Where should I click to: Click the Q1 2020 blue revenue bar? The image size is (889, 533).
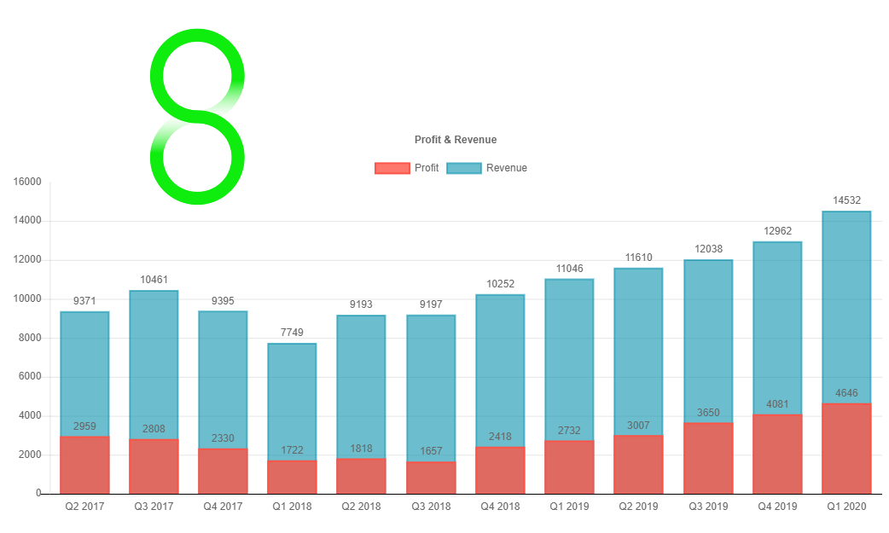[846, 307]
